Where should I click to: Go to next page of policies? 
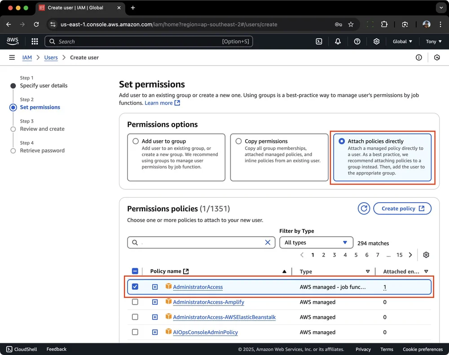click(410, 255)
